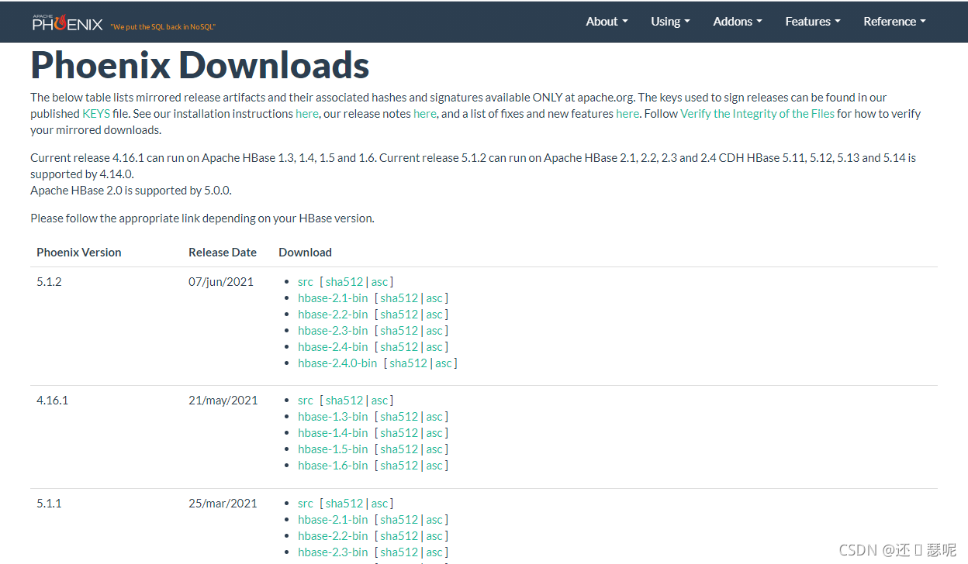Click Verify the Integrity of the Files
The image size is (968, 564).
tap(756, 113)
